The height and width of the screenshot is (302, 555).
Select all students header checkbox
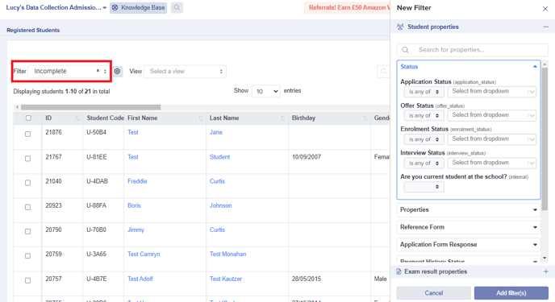point(28,118)
